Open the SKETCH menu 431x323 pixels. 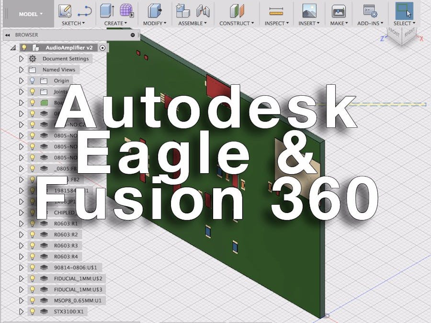(x=73, y=23)
